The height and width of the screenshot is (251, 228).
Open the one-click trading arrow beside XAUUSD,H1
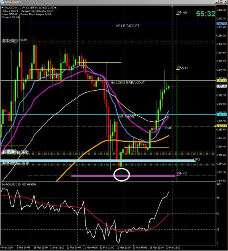[x=2, y=8]
